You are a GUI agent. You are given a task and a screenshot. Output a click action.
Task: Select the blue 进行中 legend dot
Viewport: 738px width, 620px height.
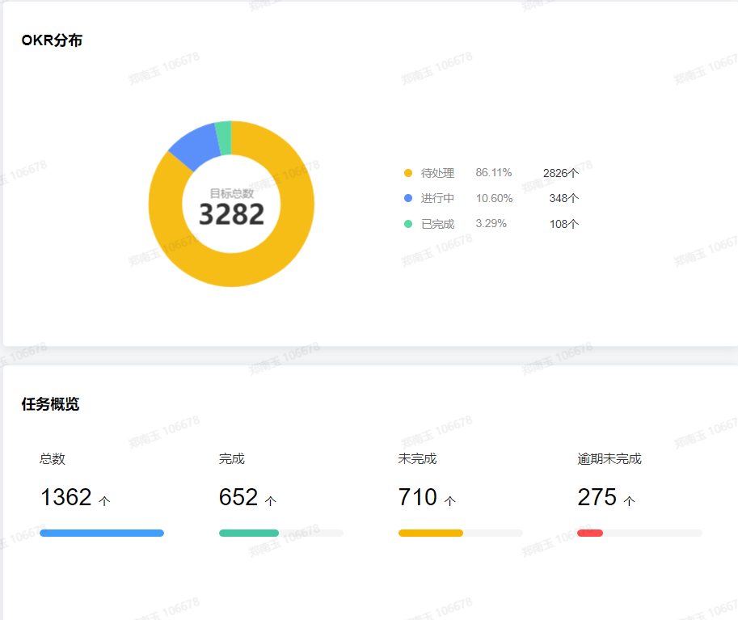(408, 198)
